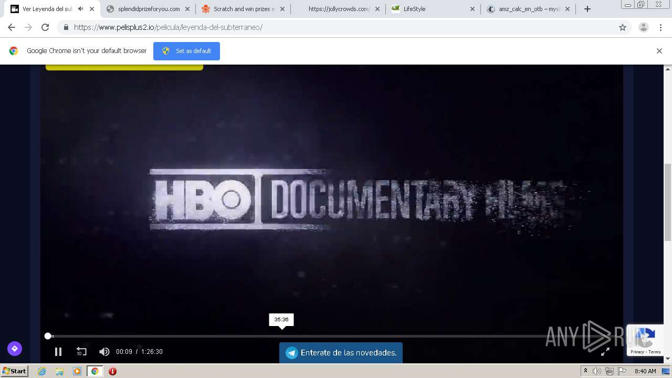Show desktop via the tray monitor icon
The image size is (672, 378).
(666, 371)
